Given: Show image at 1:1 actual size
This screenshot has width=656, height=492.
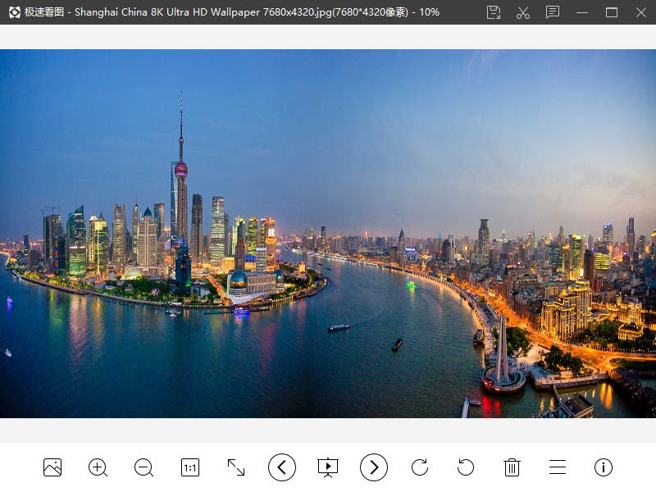Looking at the screenshot, I should pyautogui.click(x=190, y=467).
